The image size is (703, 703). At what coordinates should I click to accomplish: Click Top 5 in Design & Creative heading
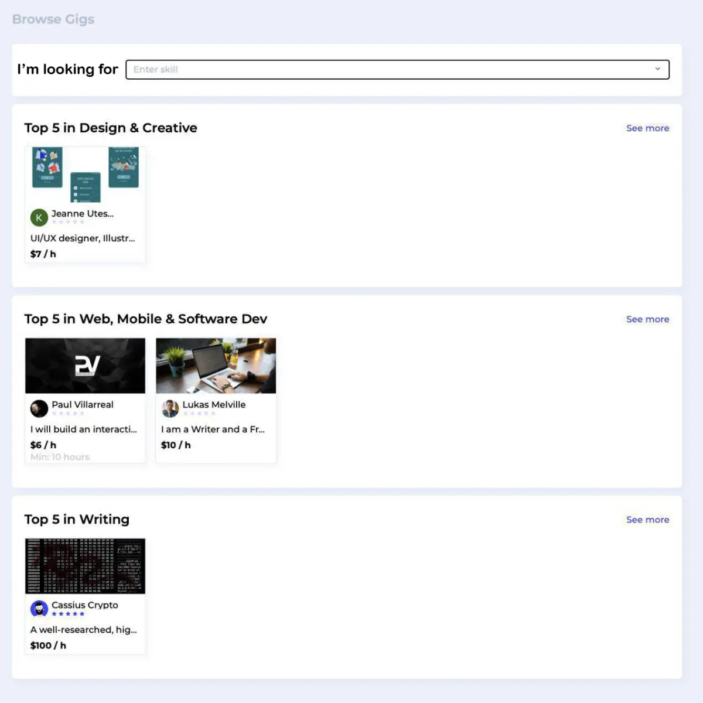point(111,128)
